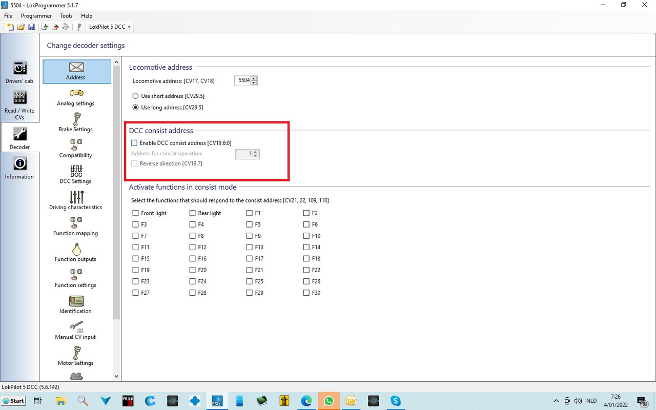Open an existing project file
Screen dimensions: 656x410
(21, 27)
